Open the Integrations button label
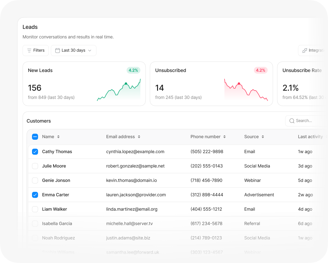Screen dimensions: 328x263 tap(316, 50)
